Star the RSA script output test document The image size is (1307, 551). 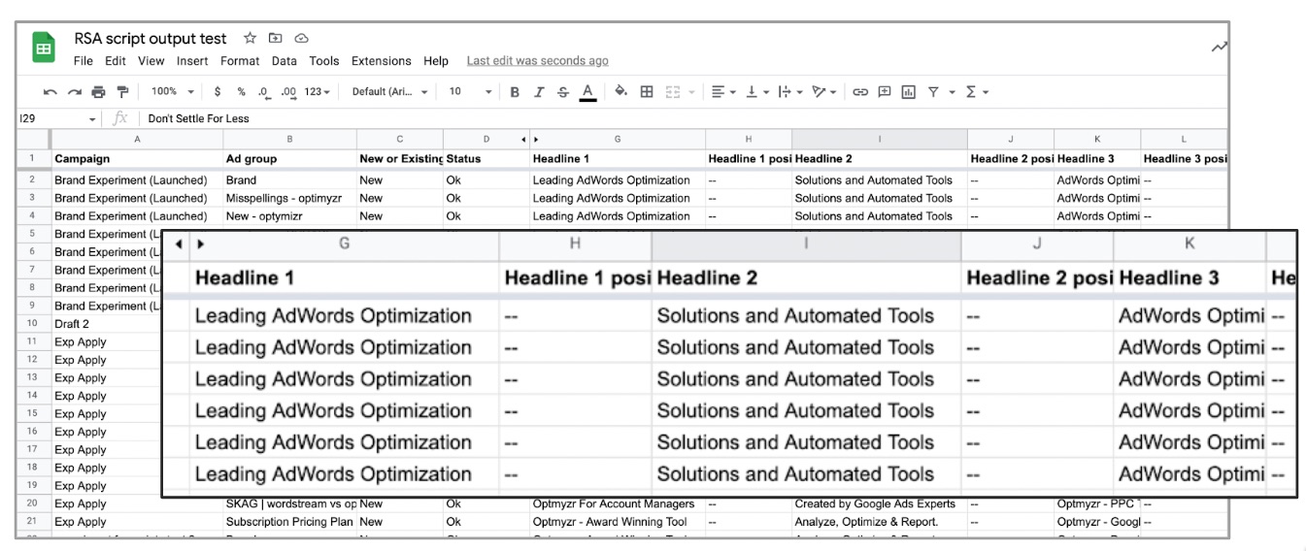250,39
